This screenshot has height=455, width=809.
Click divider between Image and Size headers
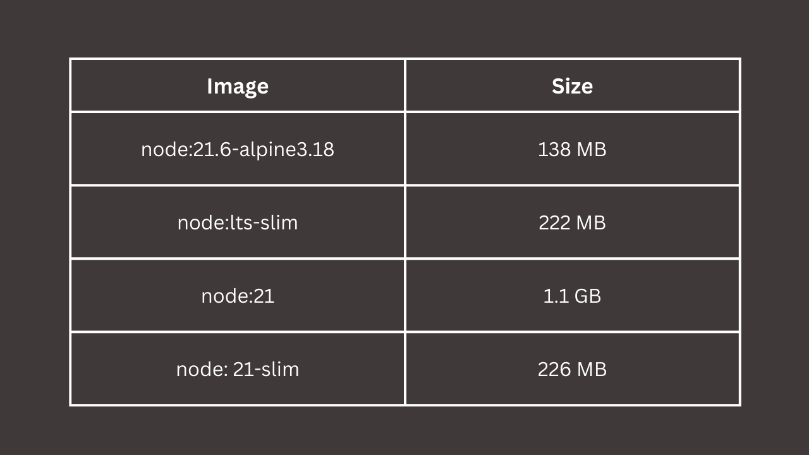405,86
